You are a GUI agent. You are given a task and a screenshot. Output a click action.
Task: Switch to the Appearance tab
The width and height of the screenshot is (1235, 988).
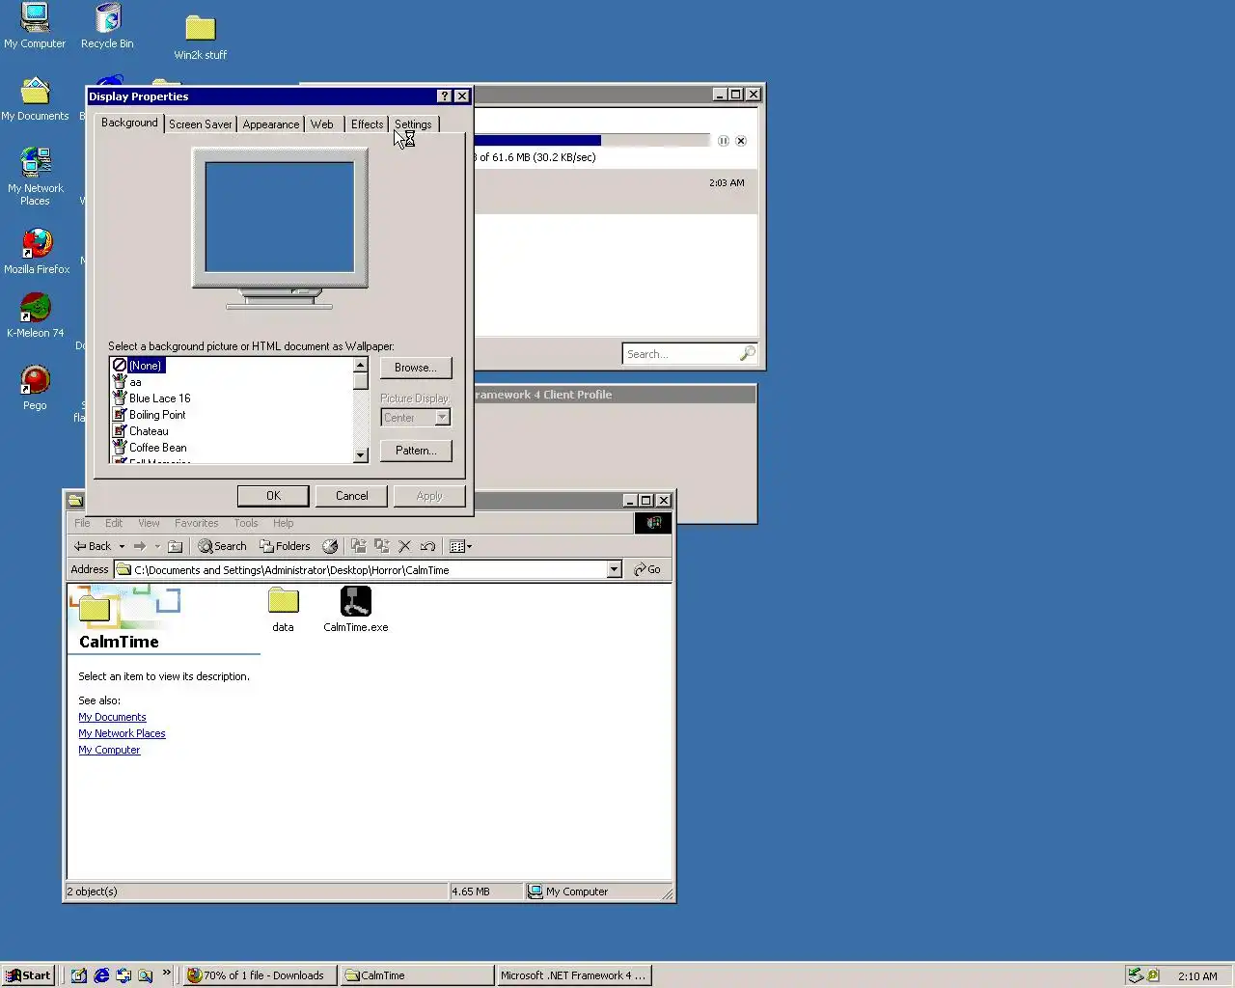271,124
